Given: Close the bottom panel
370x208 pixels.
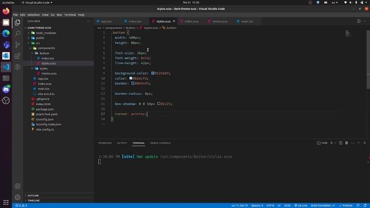Looking at the screenshot, I should [365, 143].
